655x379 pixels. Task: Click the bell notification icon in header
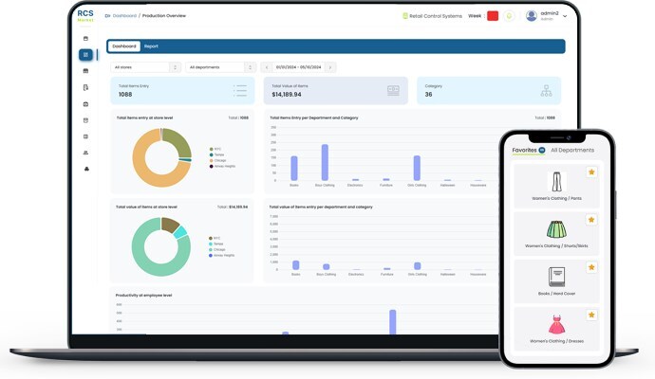click(x=509, y=16)
